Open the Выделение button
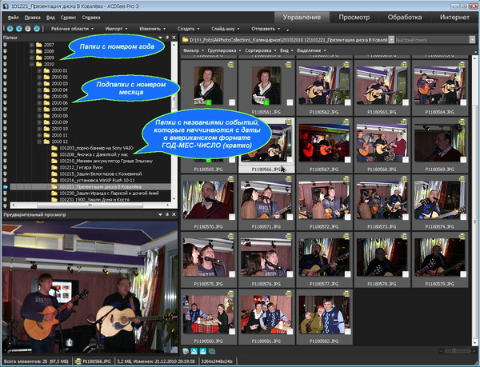480x367 pixels. [x=311, y=50]
